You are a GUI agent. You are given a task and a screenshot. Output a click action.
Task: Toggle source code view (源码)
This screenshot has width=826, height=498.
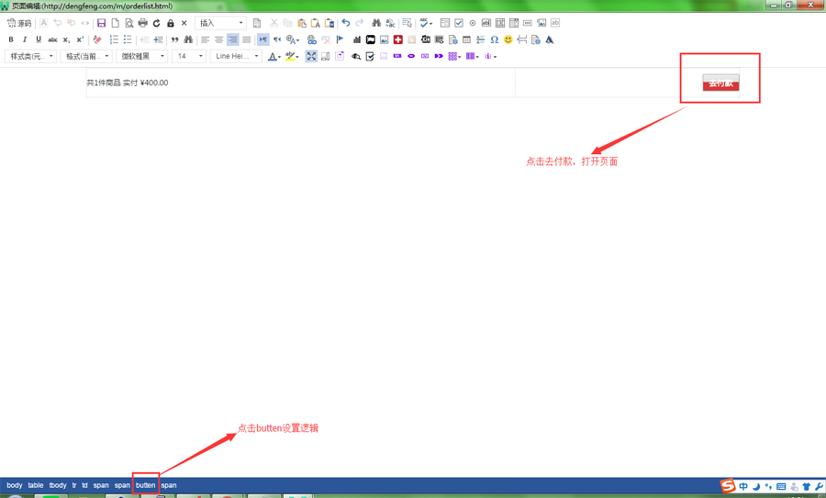19,23
